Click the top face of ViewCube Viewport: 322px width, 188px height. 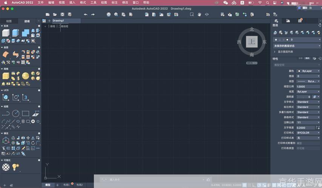tap(252, 42)
